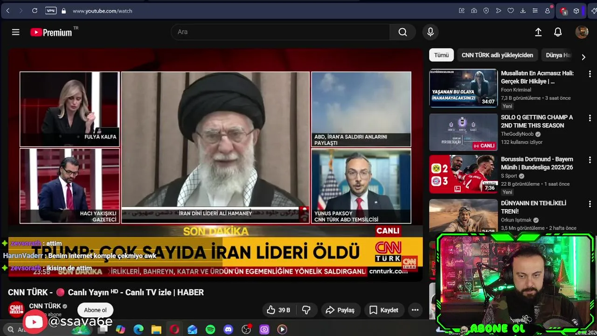Viewport: 597px width, 336px height.
Task: Open the send arrow icon in Opera toolbar
Action: (499, 11)
